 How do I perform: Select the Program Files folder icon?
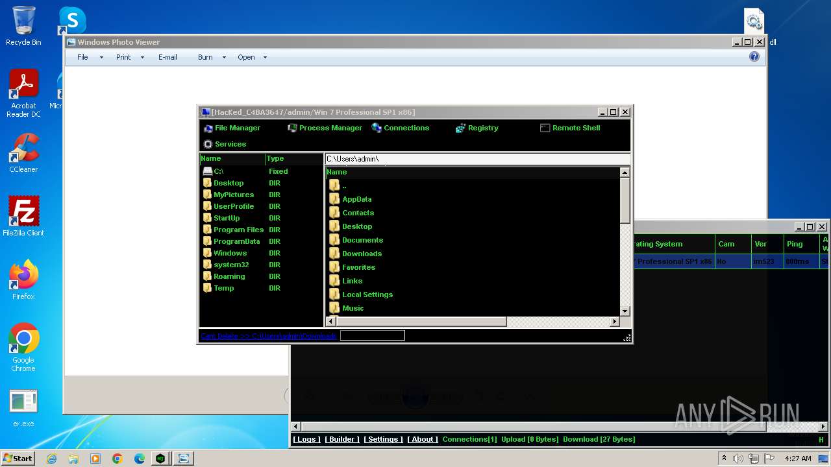coord(208,230)
